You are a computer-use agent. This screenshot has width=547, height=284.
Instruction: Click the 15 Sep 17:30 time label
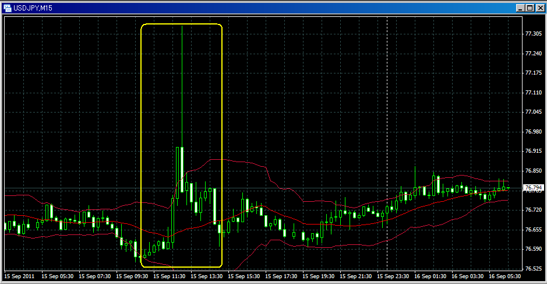click(x=281, y=276)
